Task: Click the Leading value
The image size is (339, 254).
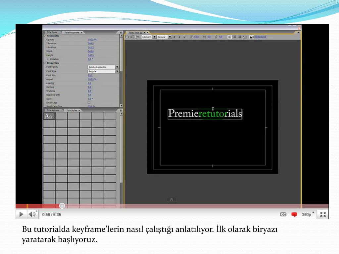Action: point(89,83)
